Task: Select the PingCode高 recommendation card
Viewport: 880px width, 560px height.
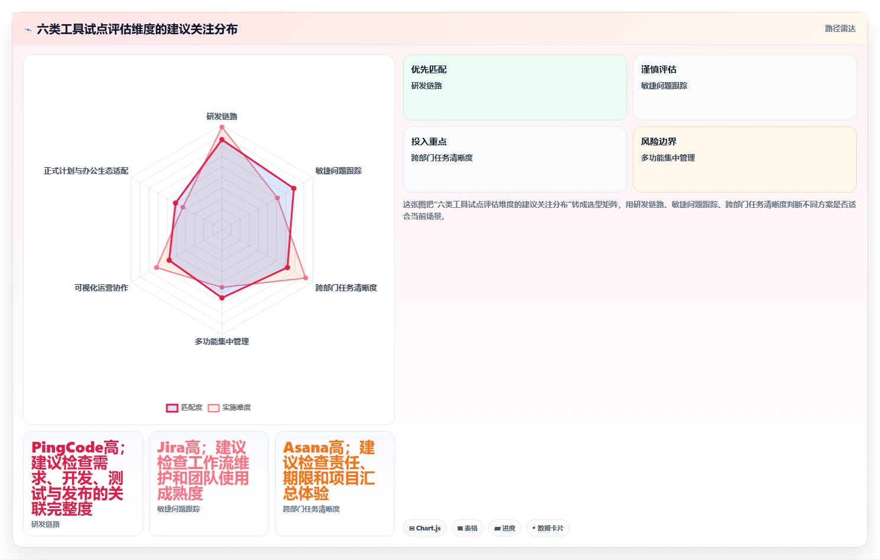Action: 83,484
